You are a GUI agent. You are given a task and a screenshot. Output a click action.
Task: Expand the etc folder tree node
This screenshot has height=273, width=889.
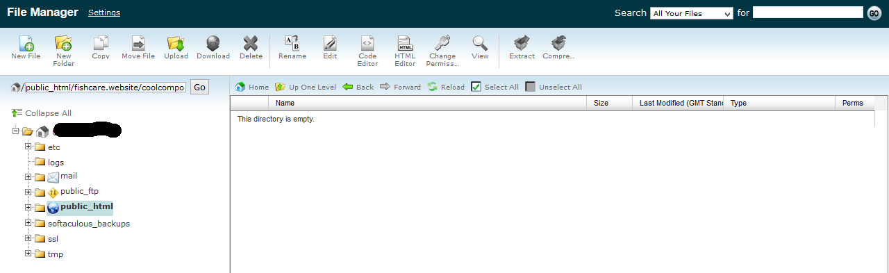[28, 147]
